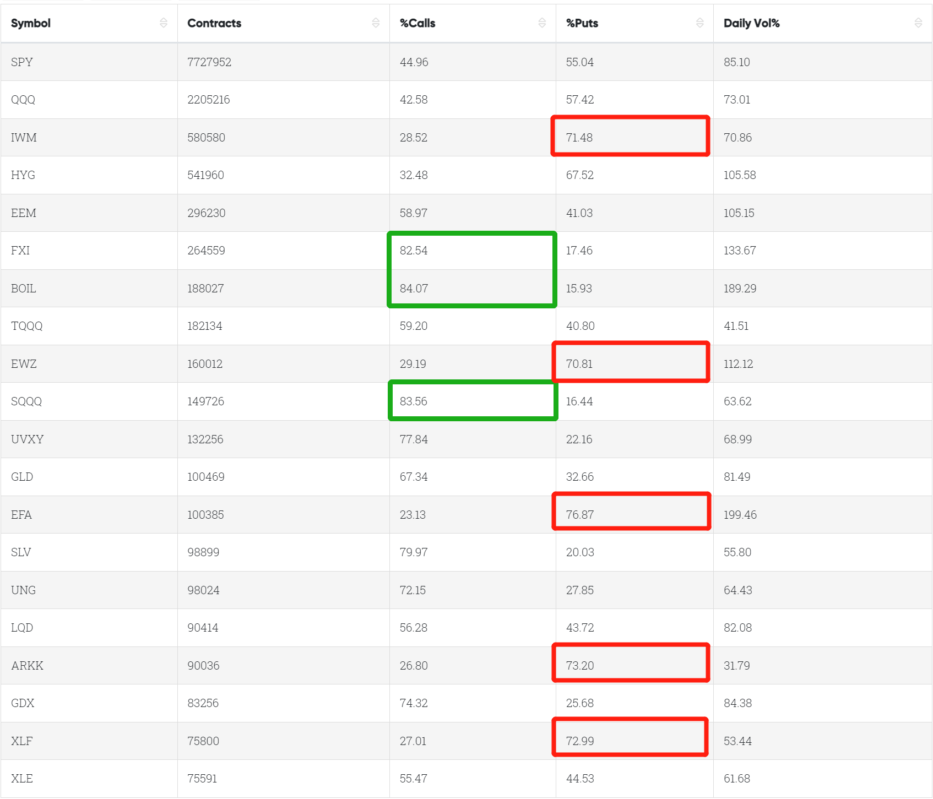Click BOIL %Calls value 84.07
The width and height of the screenshot is (933, 799).
tap(414, 289)
